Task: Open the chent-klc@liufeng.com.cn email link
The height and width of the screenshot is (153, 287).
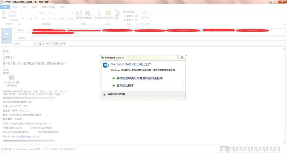Action: [25, 136]
